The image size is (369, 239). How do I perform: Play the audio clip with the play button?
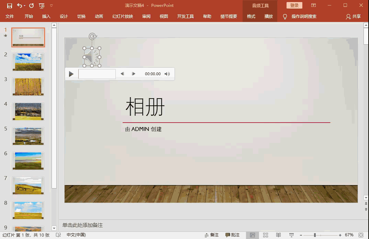point(71,74)
